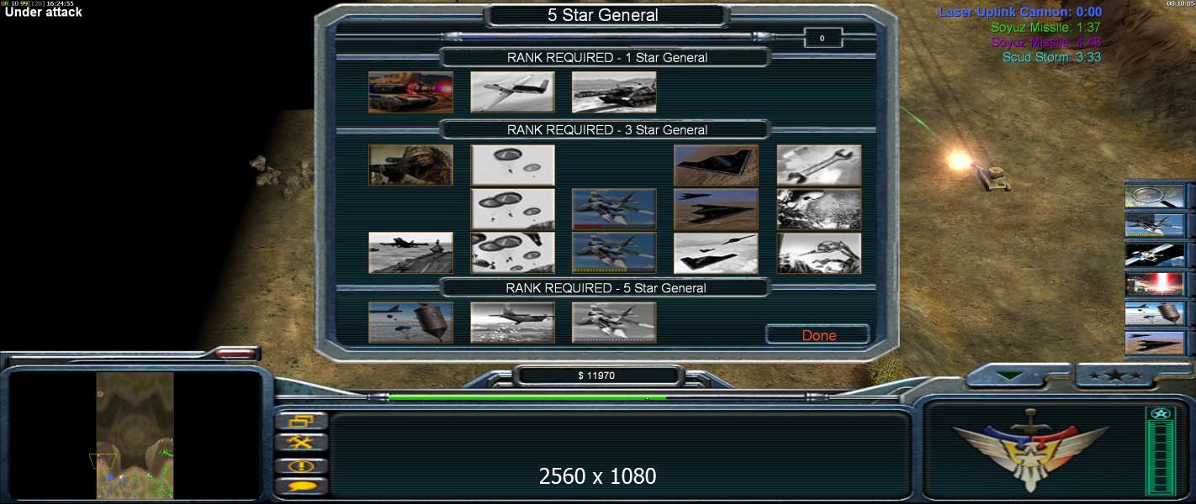This screenshot has width=1196, height=504.
Task: Click the Rank Required 3 Star General header
Action: pyautogui.click(x=606, y=130)
